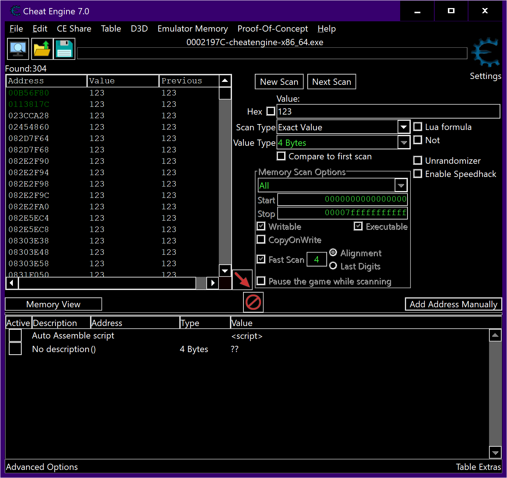This screenshot has height=478, width=507.
Task: Click the Stop address field
Action: [343, 213]
